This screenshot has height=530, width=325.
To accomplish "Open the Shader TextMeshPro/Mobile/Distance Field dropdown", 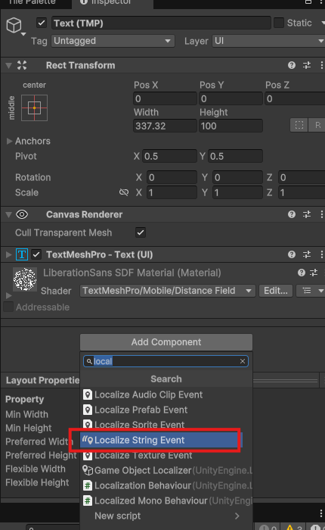I will [x=167, y=291].
